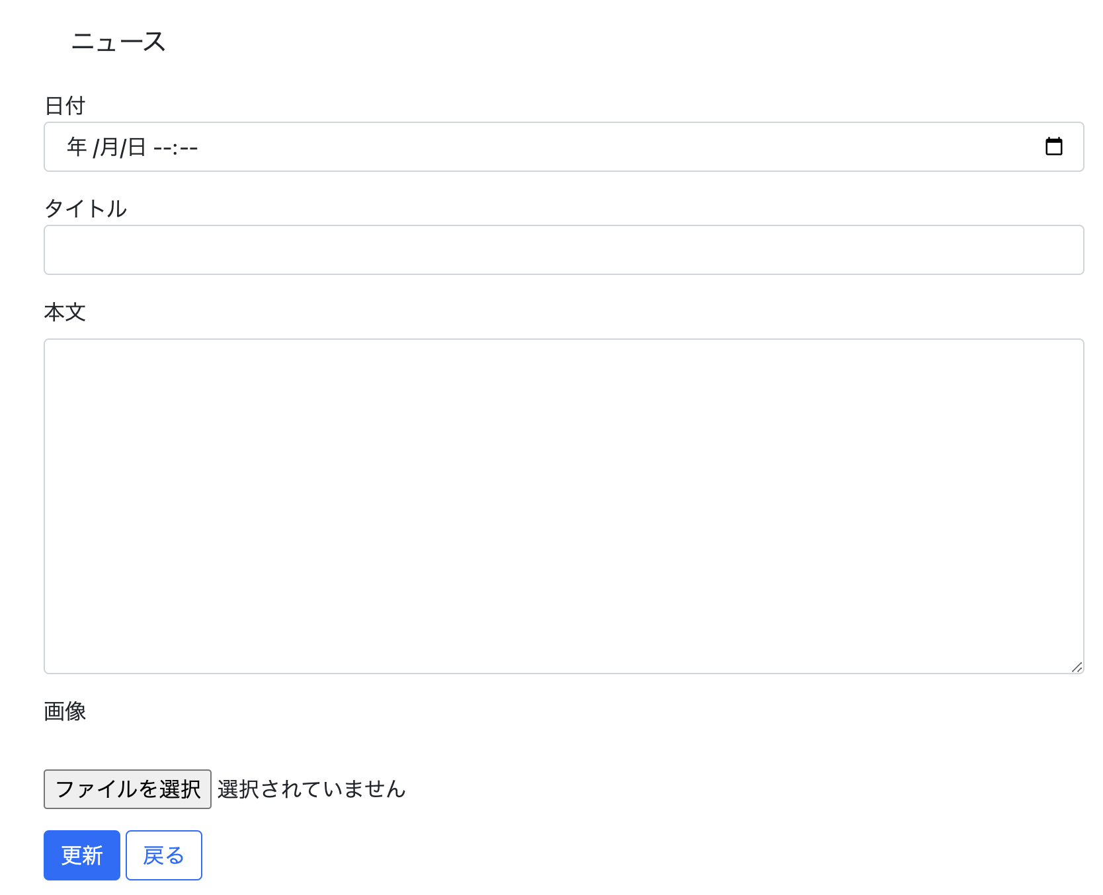
Task: Submit the form with 更新 button
Action: [82, 855]
